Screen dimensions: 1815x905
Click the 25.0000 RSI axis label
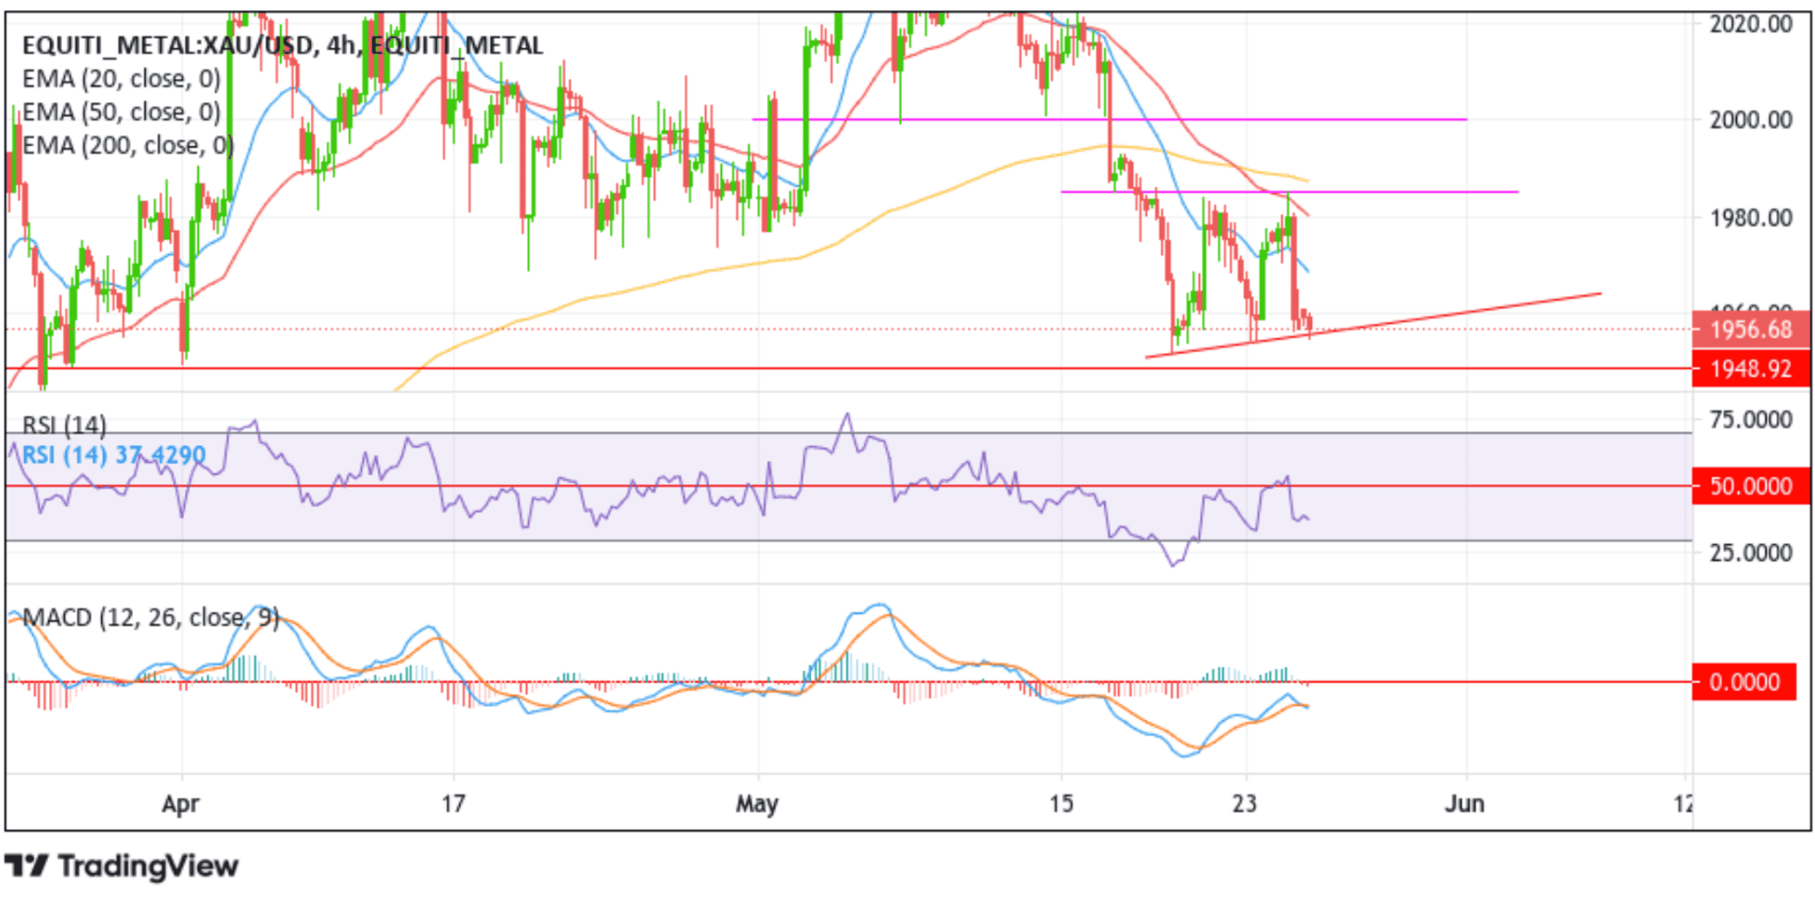[x=1751, y=553]
